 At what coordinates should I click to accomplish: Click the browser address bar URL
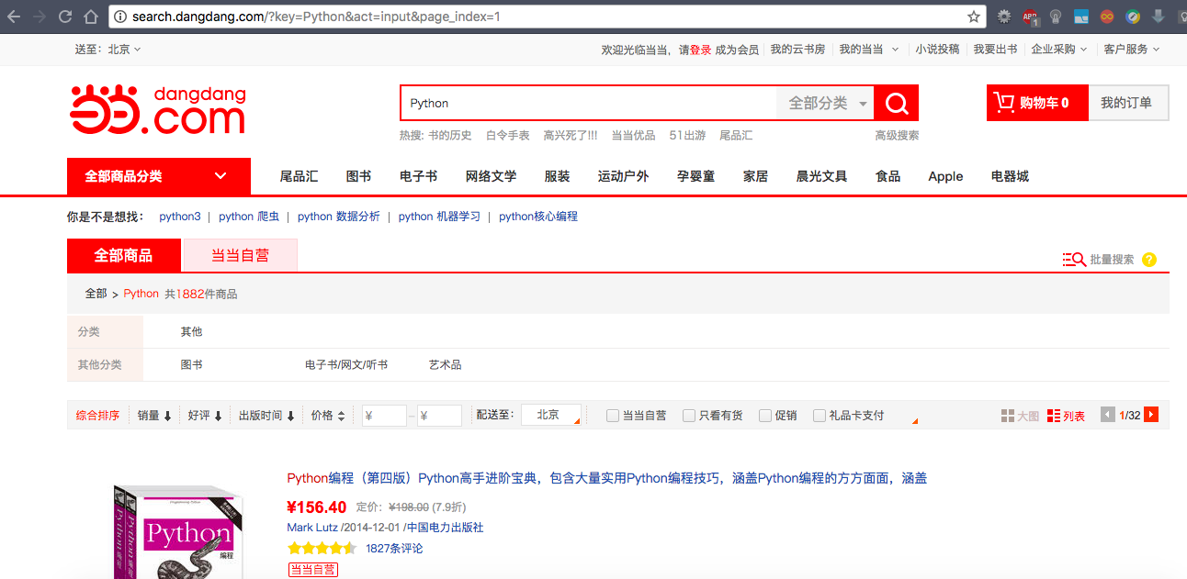coord(316,17)
